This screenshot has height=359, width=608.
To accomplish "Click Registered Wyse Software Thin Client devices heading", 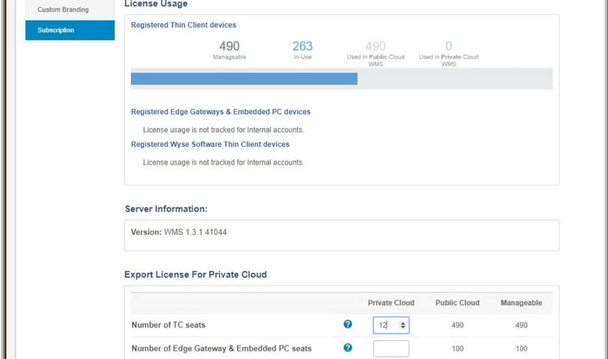I will [x=210, y=145].
